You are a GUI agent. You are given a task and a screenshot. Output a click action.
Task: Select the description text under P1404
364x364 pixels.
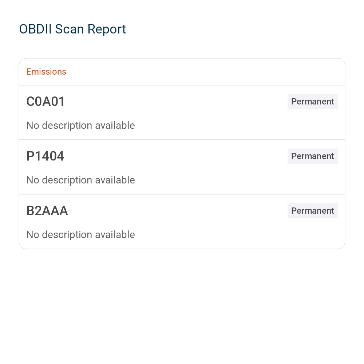point(80,180)
